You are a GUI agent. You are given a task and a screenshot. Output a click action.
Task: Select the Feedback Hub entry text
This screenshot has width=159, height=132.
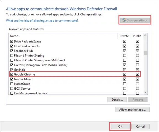[23, 51]
